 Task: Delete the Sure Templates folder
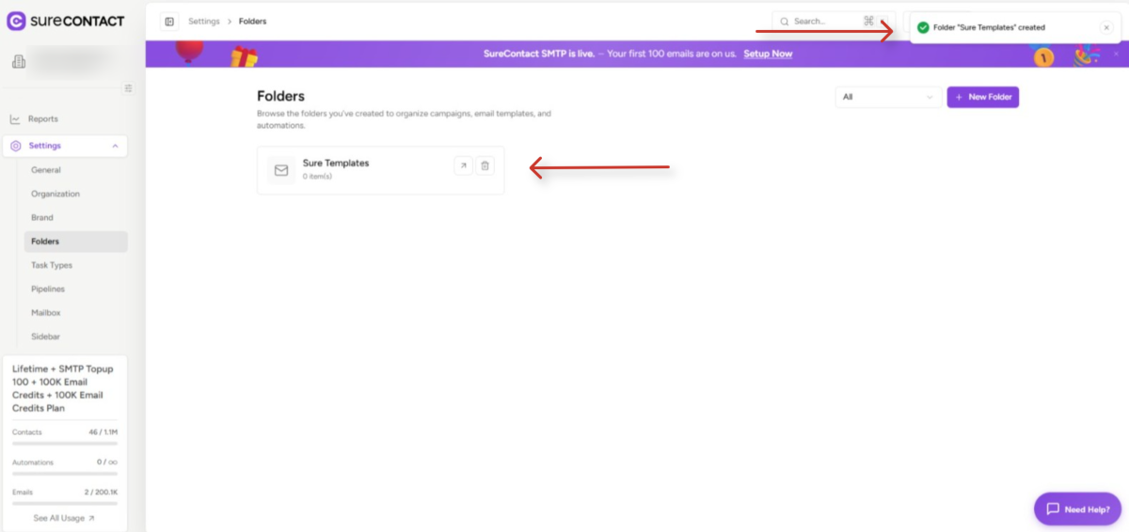(485, 166)
